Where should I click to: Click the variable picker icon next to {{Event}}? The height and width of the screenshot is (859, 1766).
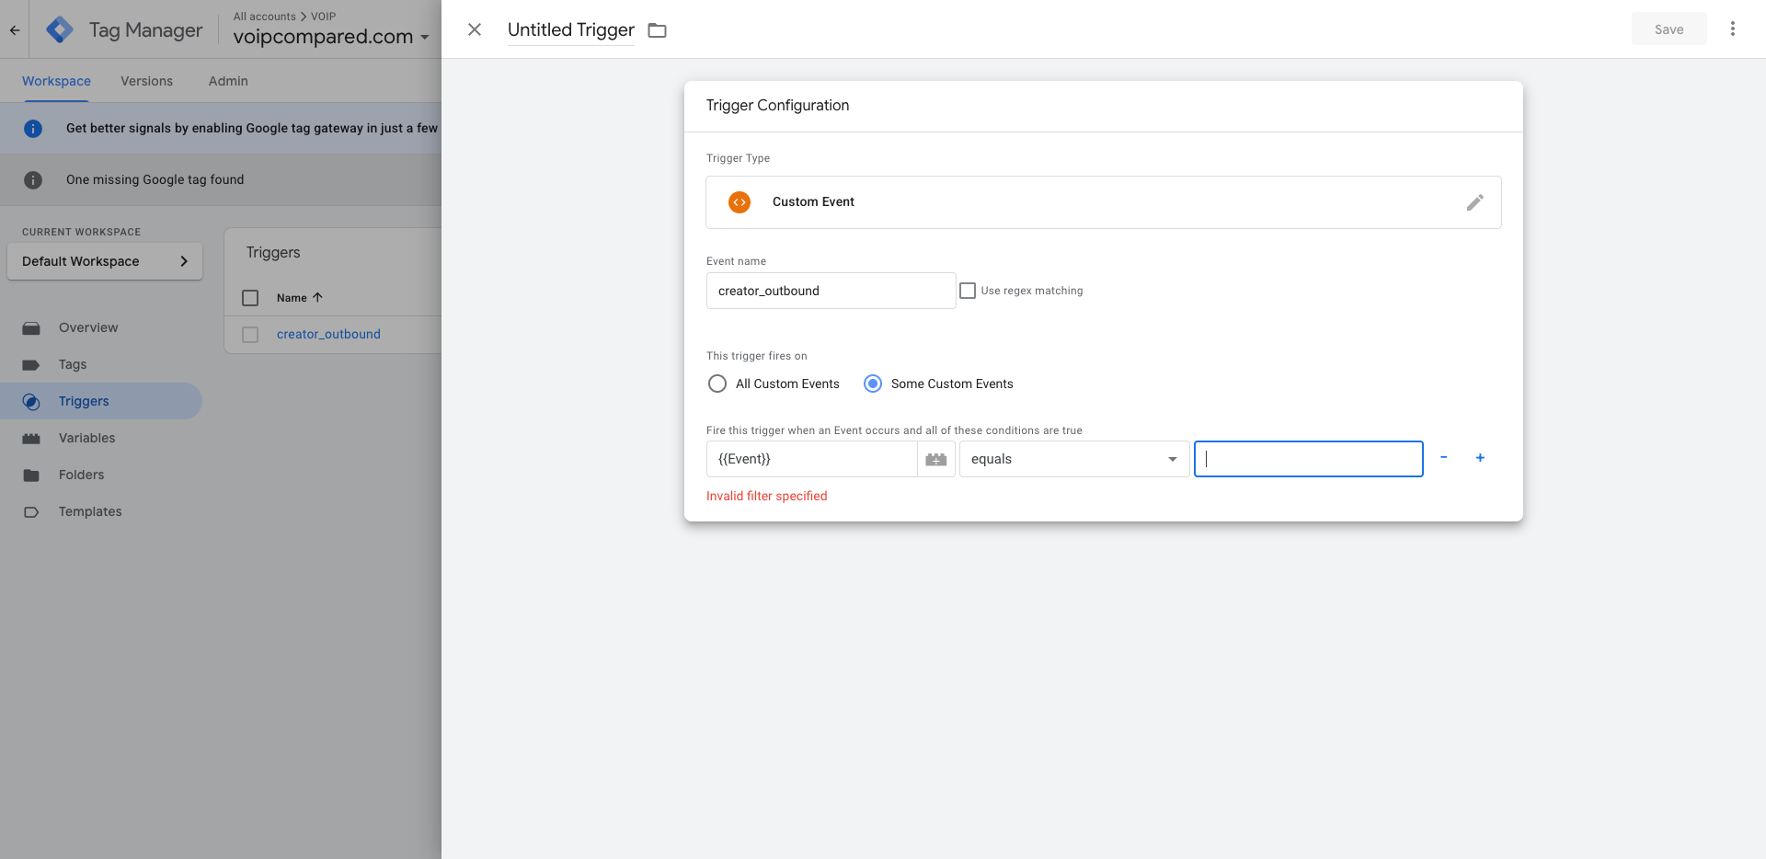(x=935, y=459)
